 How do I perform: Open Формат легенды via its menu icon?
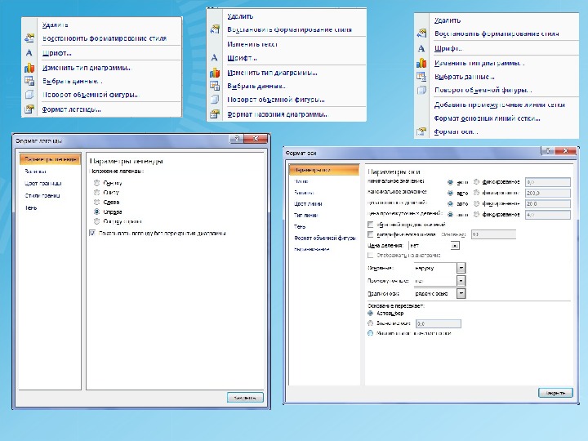pyautogui.click(x=29, y=109)
